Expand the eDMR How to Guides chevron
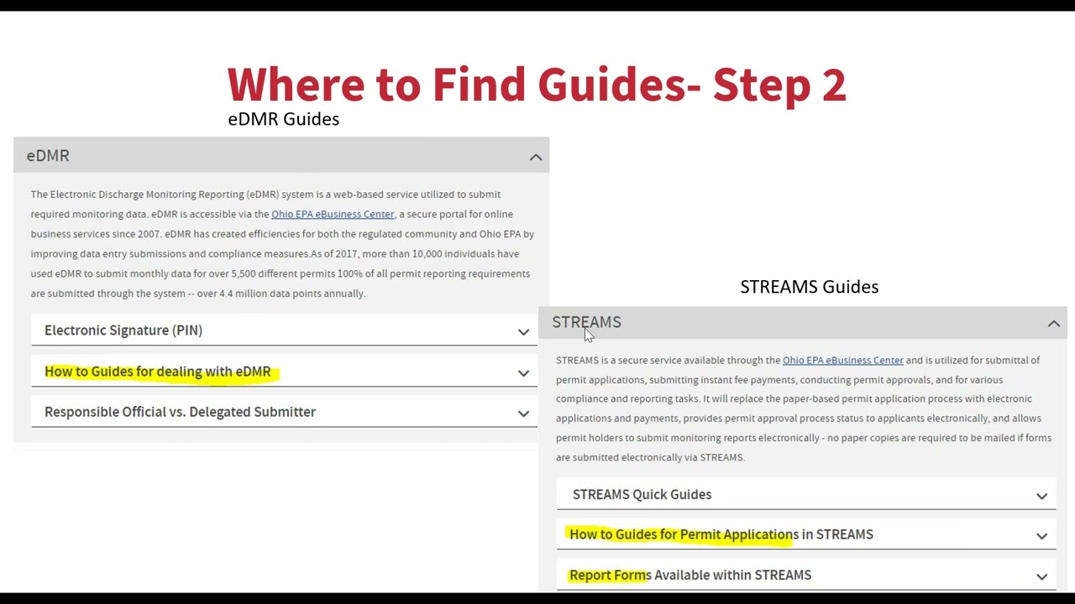This screenshot has height=604, width=1075. 523,373
